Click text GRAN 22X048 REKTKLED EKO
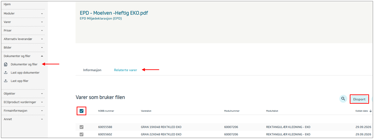374x139 pixels. point(161,134)
